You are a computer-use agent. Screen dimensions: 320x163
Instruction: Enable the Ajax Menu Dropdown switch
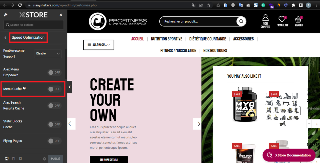(54, 73)
